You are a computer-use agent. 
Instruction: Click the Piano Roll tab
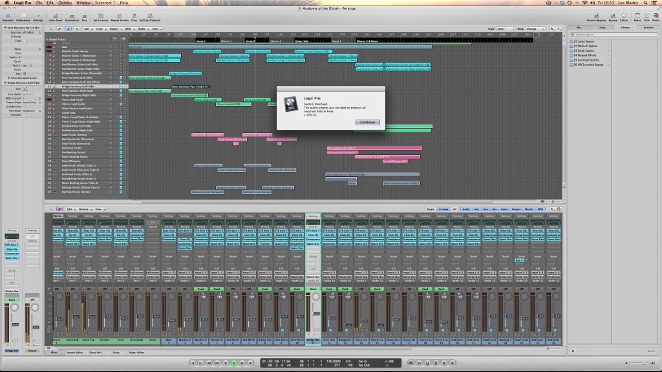coord(96,353)
